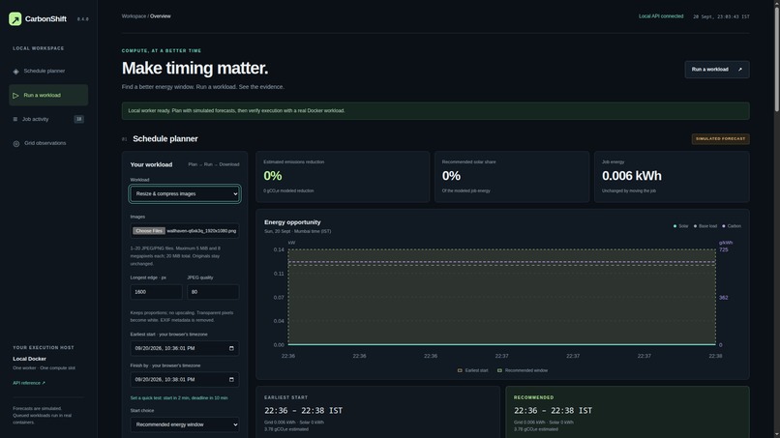Open the Workload dropdown
The height and width of the screenshot is (438, 780).
pyautogui.click(x=185, y=194)
